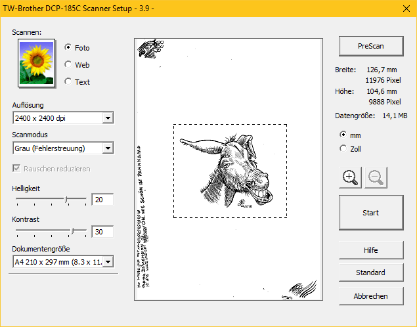Reset settings with Standard button

(370, 272)
